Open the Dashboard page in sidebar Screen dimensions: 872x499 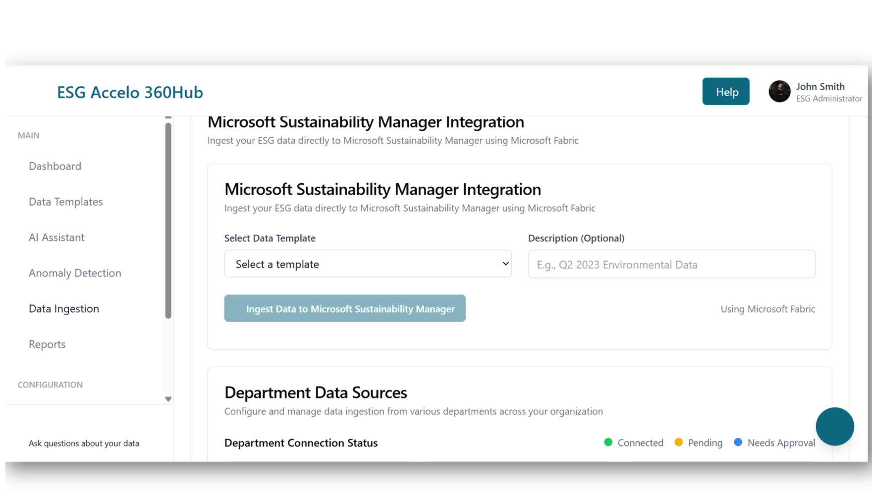point(55,166)
